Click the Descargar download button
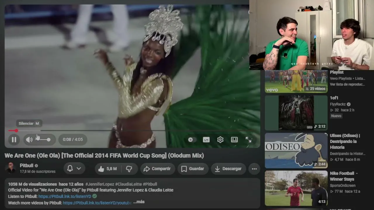The image size is (374, 210). coord(228,169)
